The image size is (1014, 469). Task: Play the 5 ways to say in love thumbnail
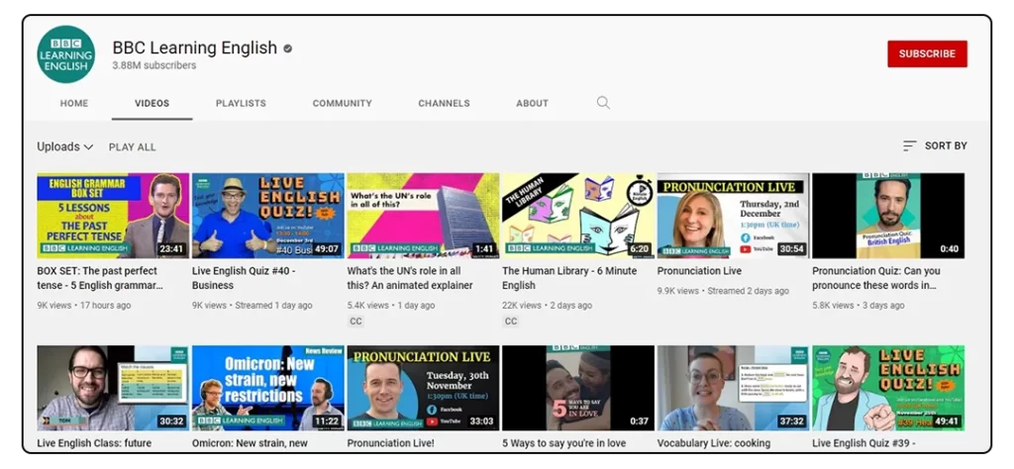pos(578,388)
